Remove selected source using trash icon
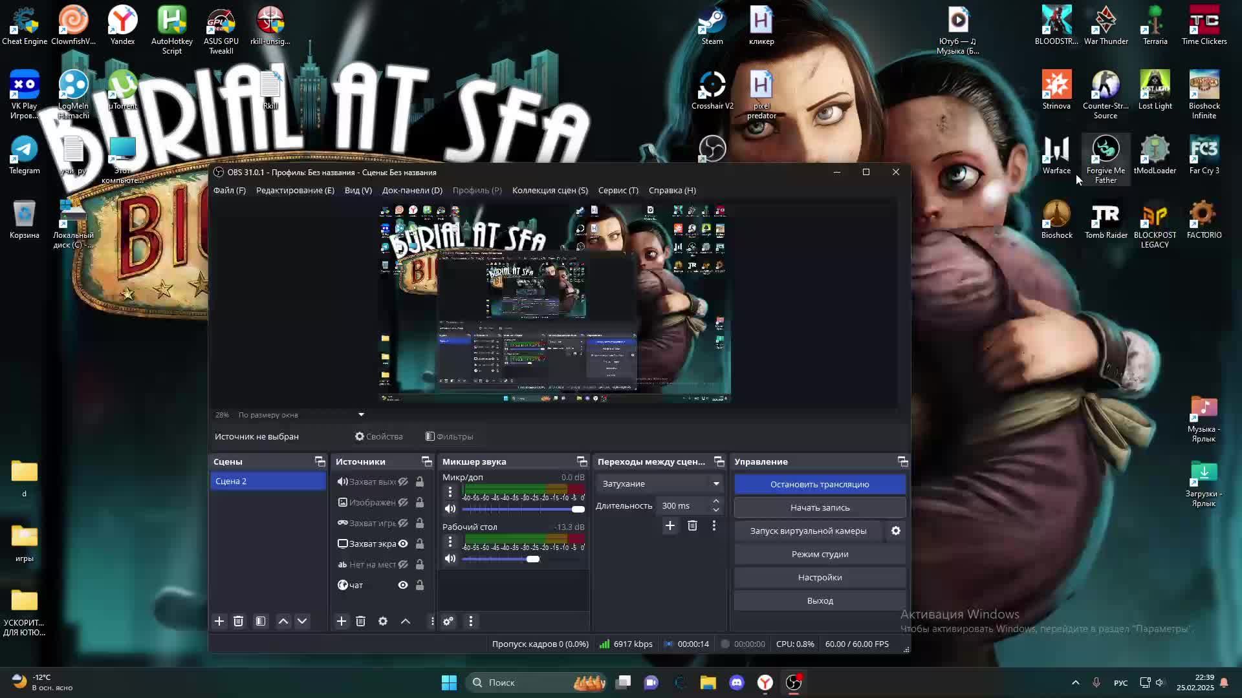The width and height of the screenshot is (1242, 698). [x=361, y=621]
